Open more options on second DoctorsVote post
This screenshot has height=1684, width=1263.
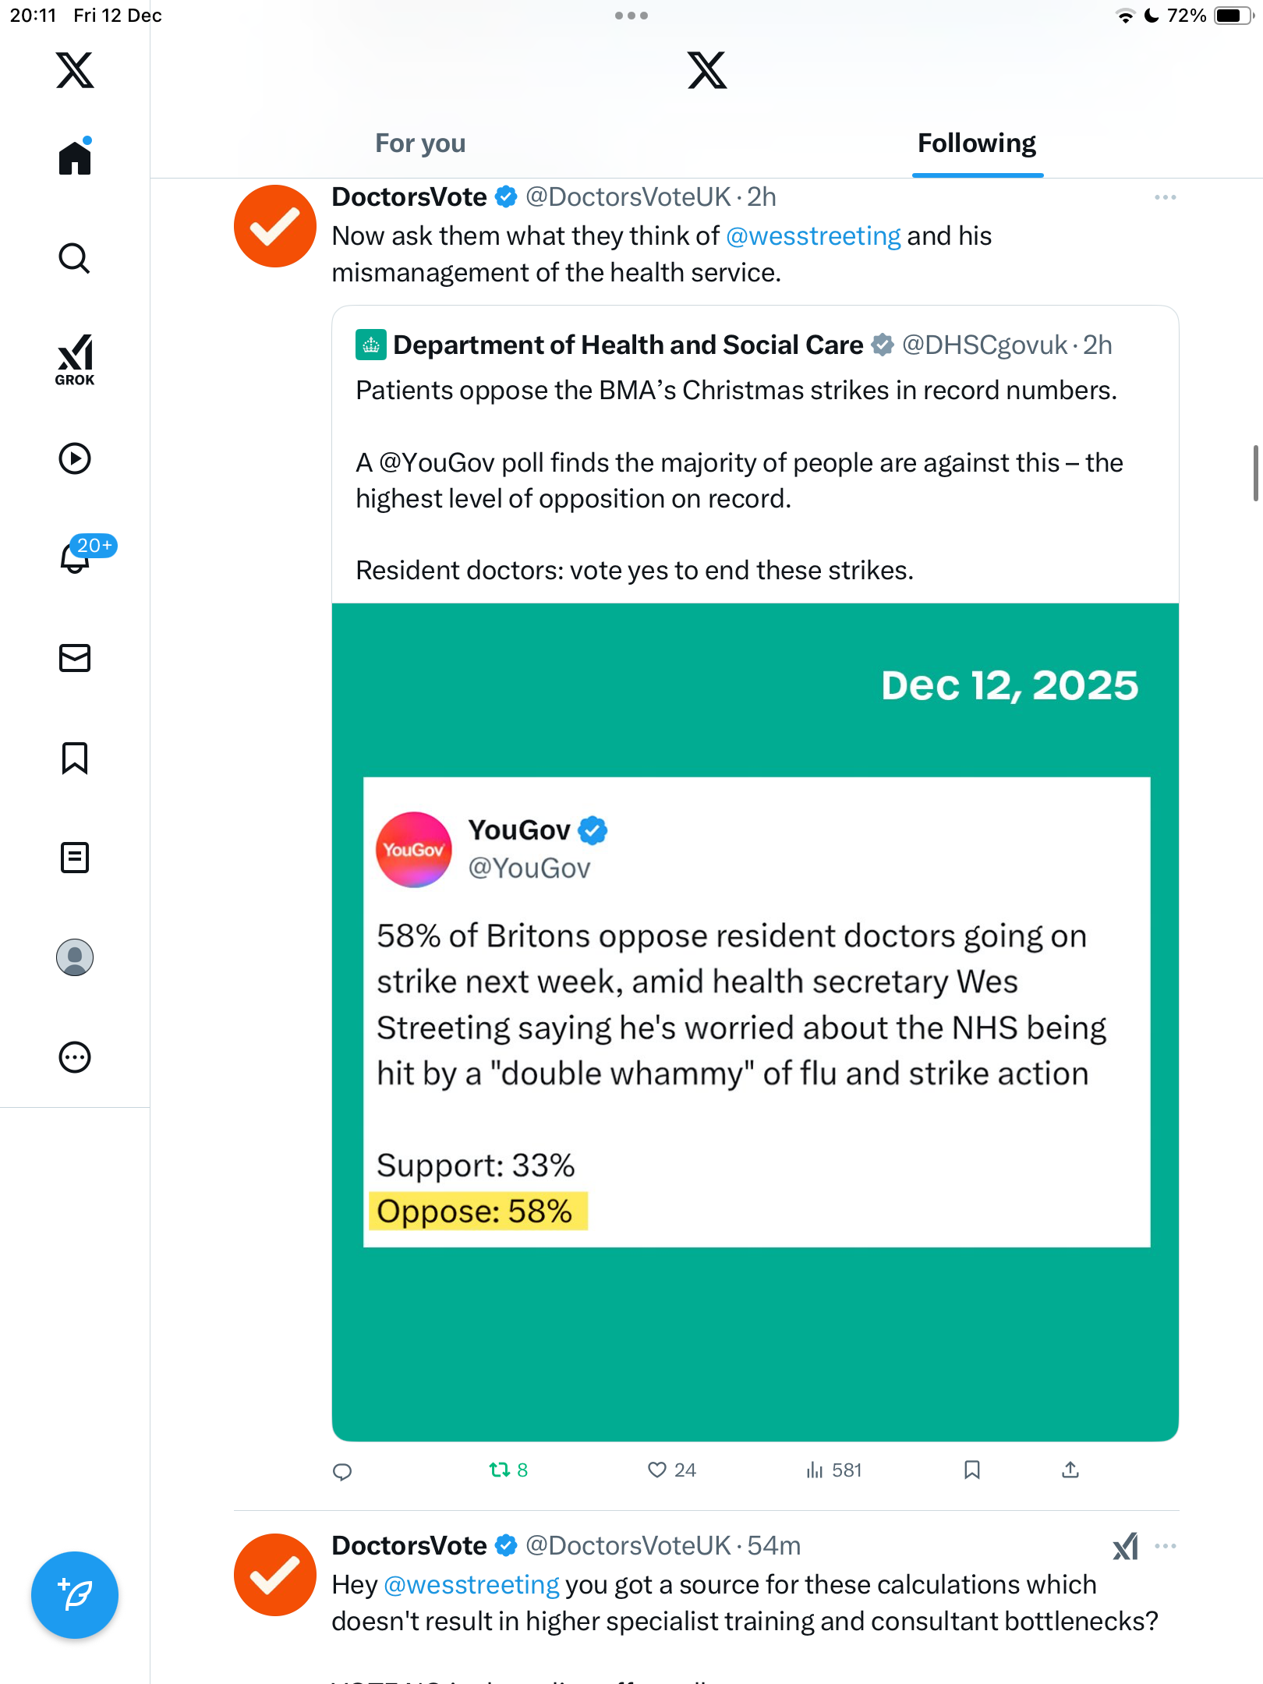click(x=1166, y=1547)
